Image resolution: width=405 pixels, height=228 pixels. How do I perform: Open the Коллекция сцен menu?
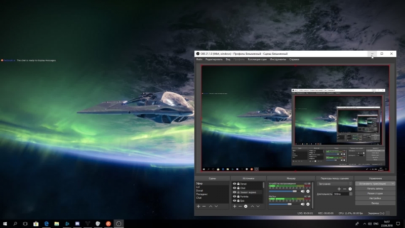[257, 59]
